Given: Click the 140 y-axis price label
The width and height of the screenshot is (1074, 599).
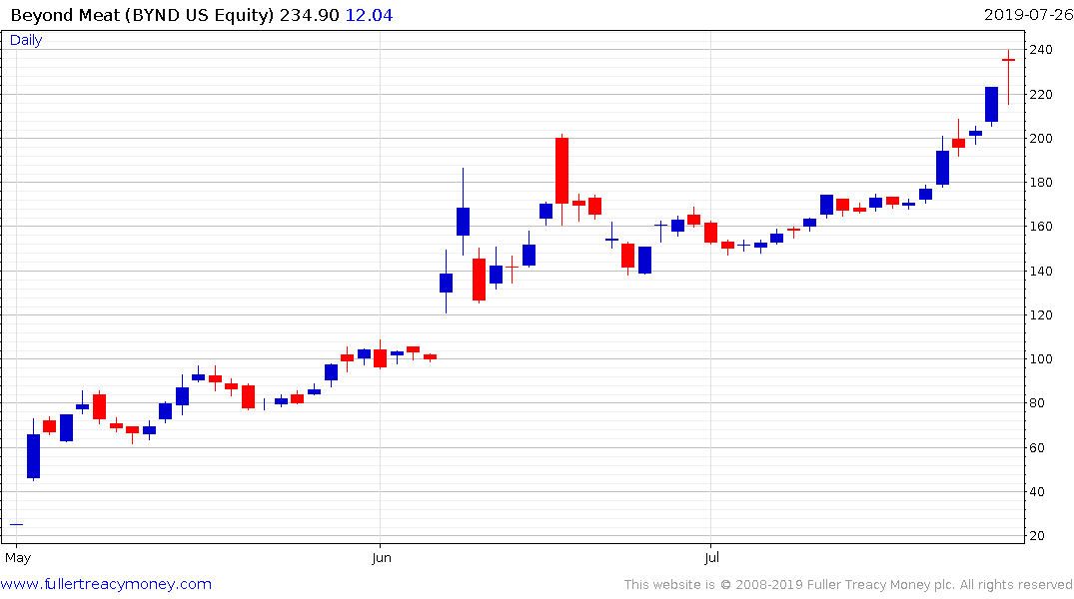Looking at the screenshot, I should [1041, 272].
